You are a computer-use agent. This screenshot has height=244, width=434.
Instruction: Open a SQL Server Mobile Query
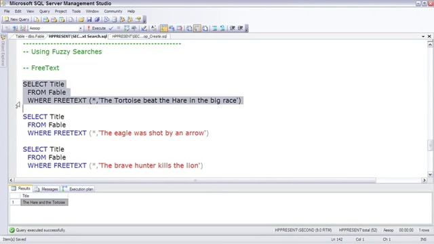[x=71, y=20]
